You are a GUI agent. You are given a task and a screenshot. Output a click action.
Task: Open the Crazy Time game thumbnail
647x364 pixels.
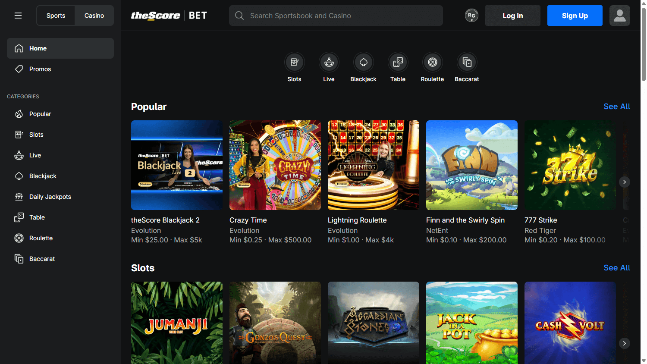coord(275,165)
